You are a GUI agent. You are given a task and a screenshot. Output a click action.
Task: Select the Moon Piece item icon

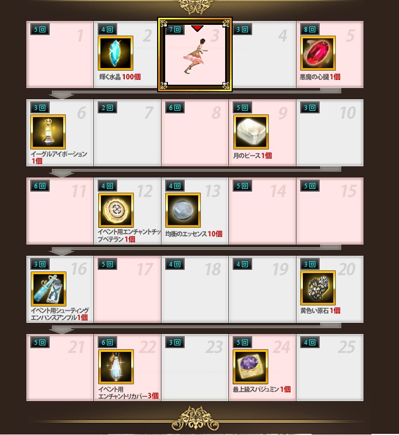pyautogui.click(x=251, y=132)
